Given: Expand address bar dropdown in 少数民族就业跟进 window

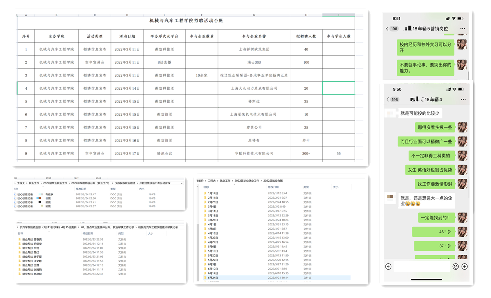Looking at the screenshot, I should (181, 183).
